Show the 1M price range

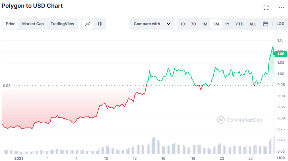click(205, 24)
